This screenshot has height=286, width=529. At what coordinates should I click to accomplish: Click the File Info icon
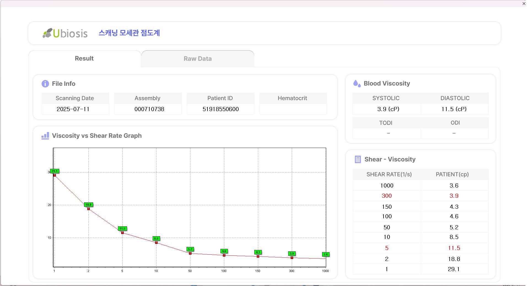[x=45, y=84]
